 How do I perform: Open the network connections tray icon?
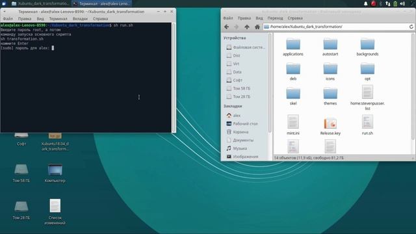pyautogui.click(x=388, y=4)
